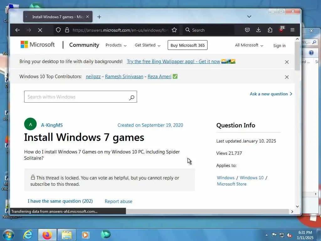The width and height of the screenshot is (321, 241).
Task: Open the Firefox downloads panel
Action: tap(259, 30)
